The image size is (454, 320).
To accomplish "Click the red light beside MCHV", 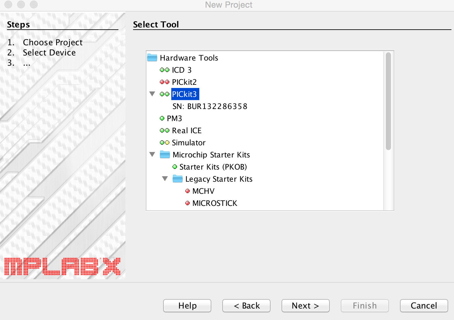I will [188, 191].
